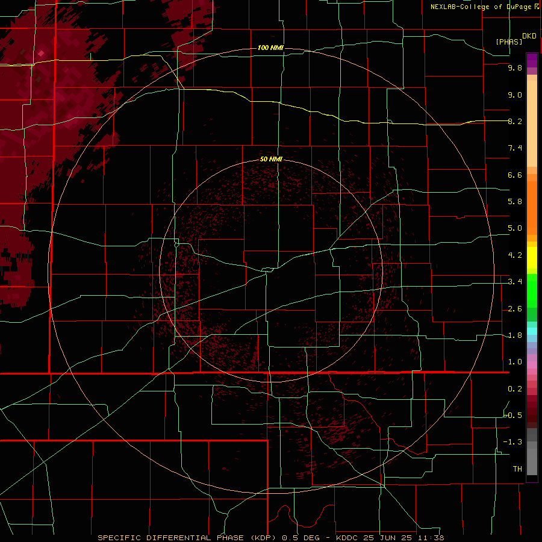Click the -1.3 scale value

coord(512,442)
